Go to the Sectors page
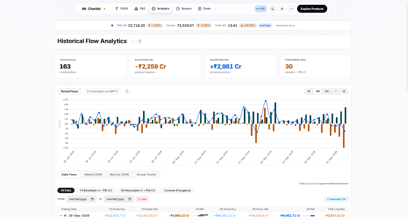Screen dimensions: 408x219 pyautogui.click(x=184, y=9)
